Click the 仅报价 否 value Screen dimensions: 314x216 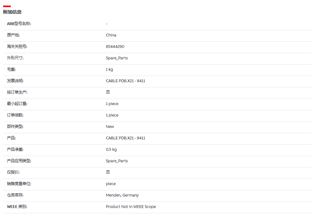pos(108,172)
